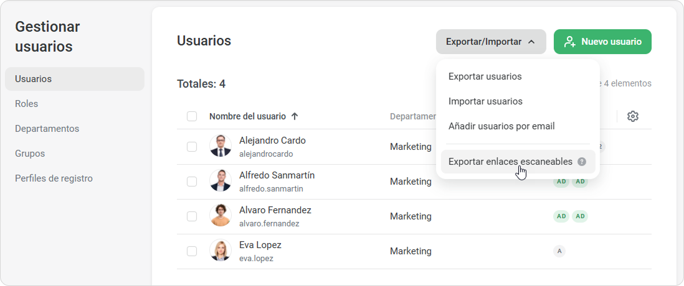
Task: Select the checkbox for Alejandro Cardo
Action: point(192,147)
